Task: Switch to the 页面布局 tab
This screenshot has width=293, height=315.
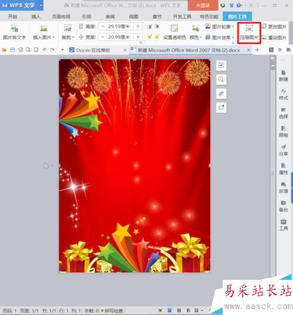Action: point(61,16)
